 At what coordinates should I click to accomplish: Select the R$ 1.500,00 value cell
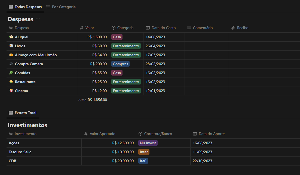tap(93, 37)
